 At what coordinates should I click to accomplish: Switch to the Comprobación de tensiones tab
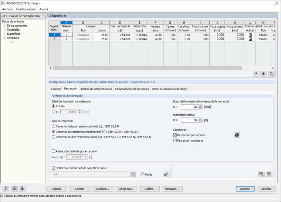(132, 89)
